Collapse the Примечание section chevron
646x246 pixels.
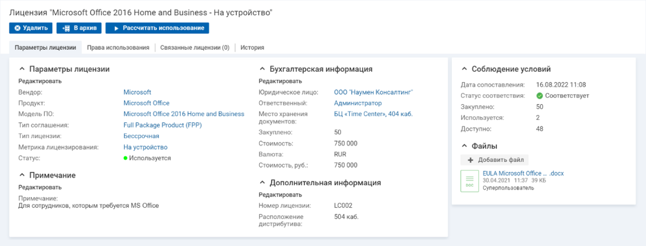point(22,175)
